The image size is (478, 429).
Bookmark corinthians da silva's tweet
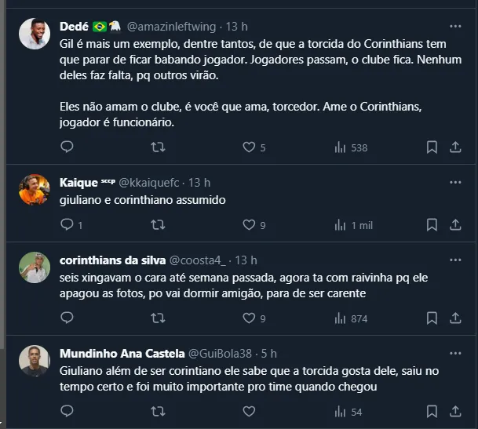click(432, 318)
